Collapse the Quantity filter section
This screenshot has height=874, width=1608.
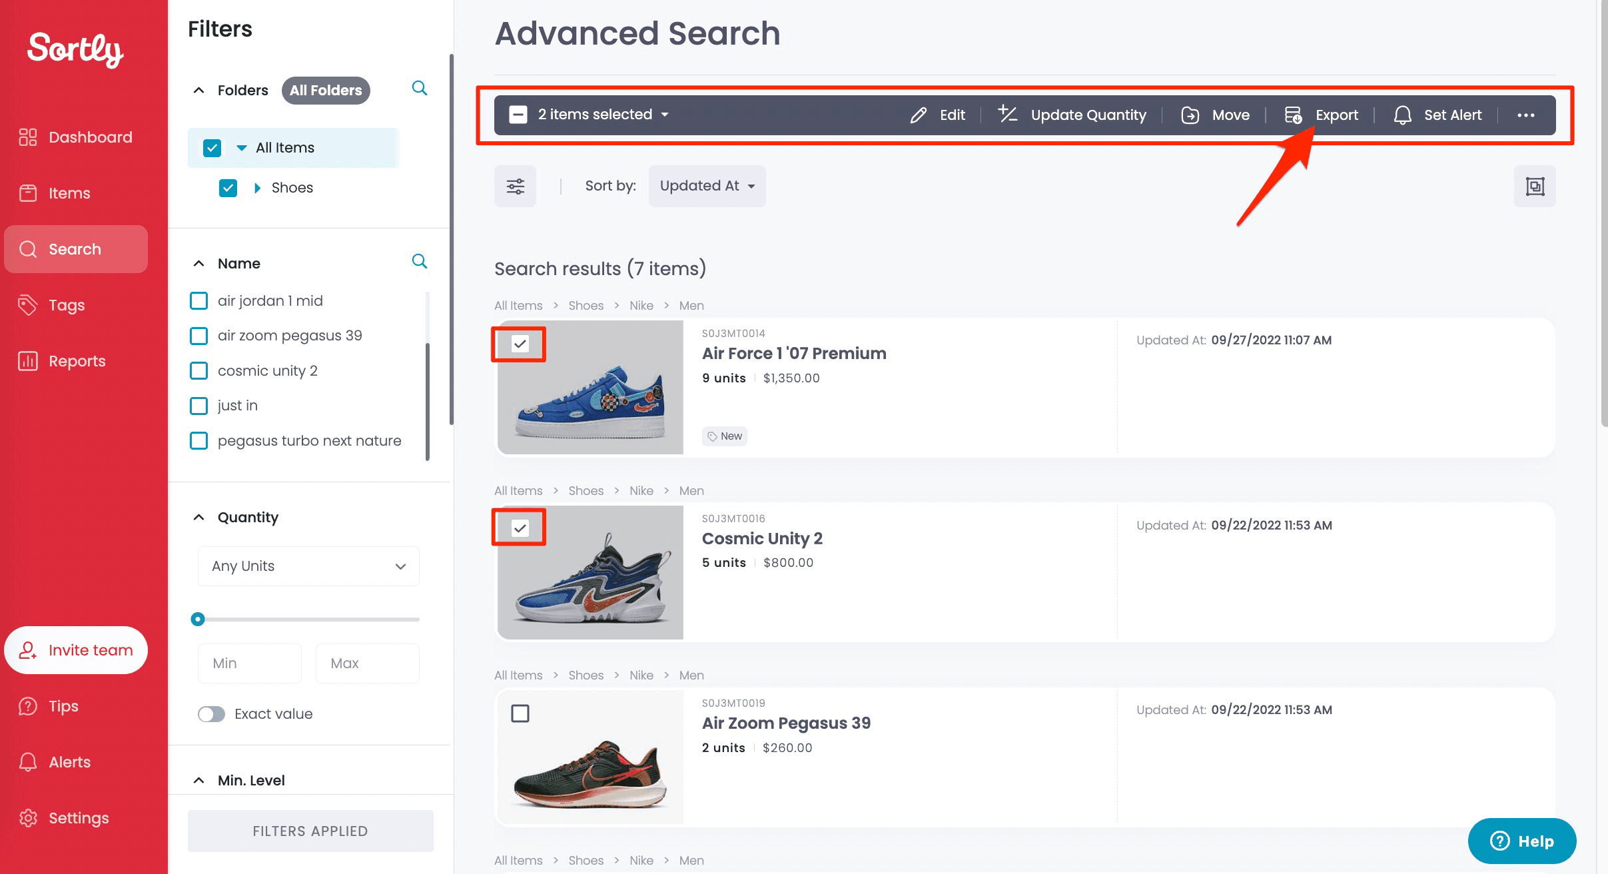(199, 518)
